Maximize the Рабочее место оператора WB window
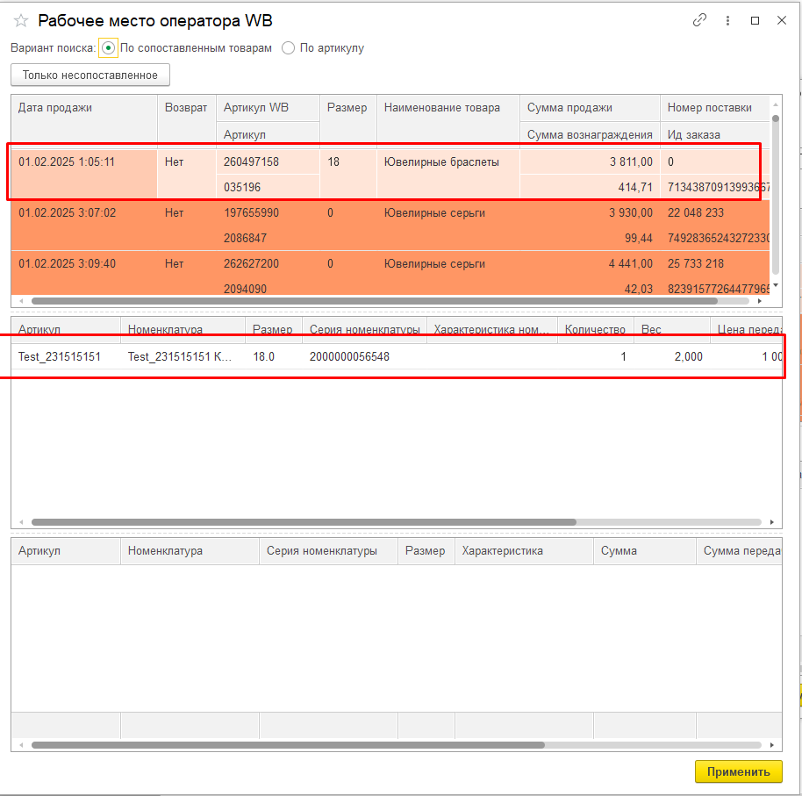 (755, 20)
